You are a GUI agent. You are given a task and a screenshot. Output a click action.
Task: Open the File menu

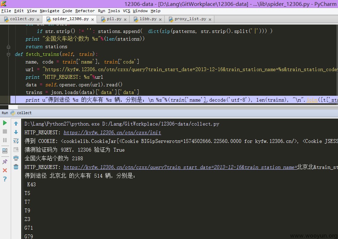(6, 11)
